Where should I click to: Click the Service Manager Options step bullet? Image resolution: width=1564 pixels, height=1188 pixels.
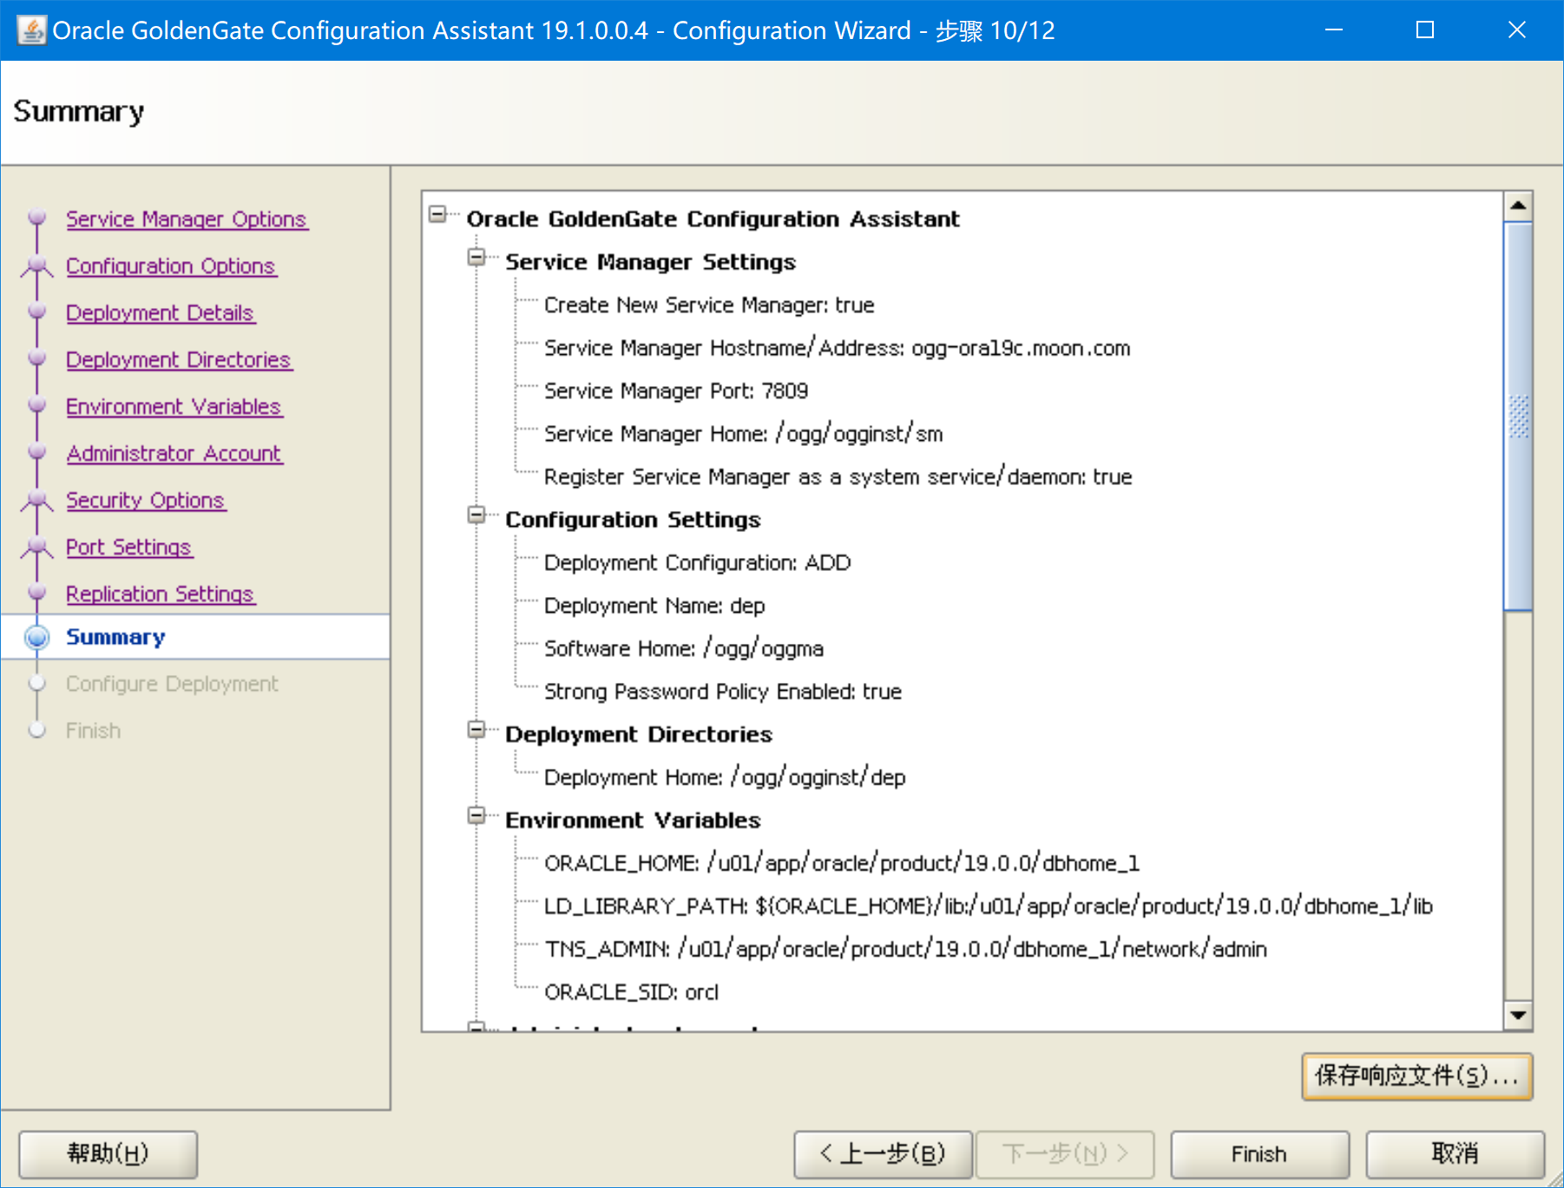pos(36,218)
